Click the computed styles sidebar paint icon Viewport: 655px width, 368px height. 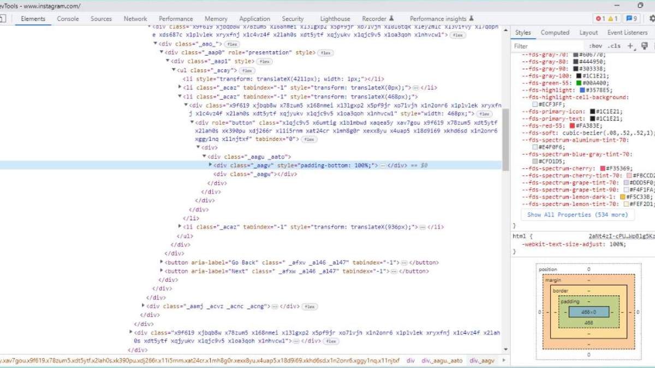[644, 46]
